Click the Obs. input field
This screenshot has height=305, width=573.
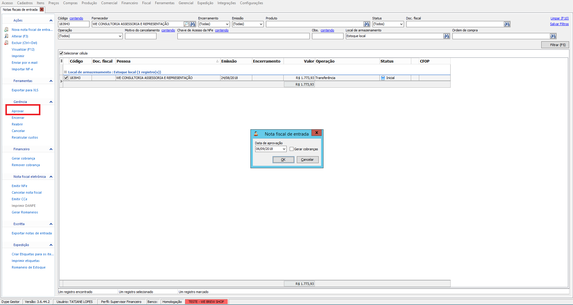(328, 36)
